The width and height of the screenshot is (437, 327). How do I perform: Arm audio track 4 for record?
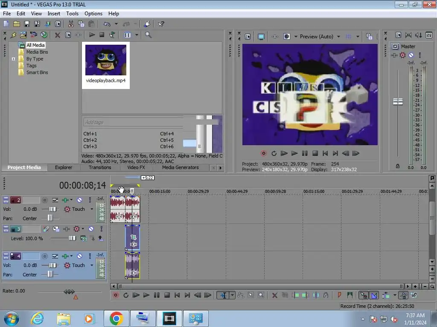click(x=44, y=256)
